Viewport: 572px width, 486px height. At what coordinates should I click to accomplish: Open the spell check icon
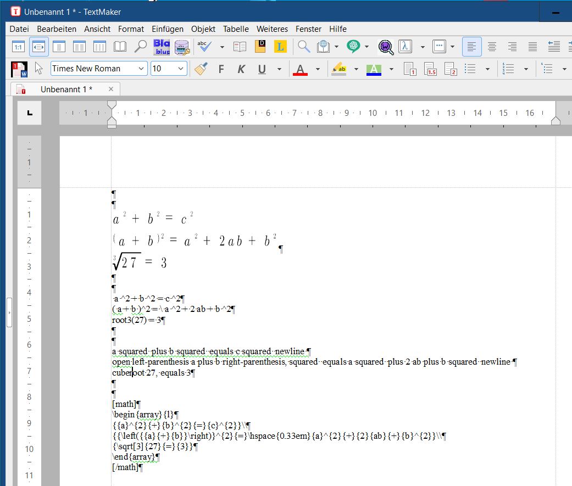(204, 47)
